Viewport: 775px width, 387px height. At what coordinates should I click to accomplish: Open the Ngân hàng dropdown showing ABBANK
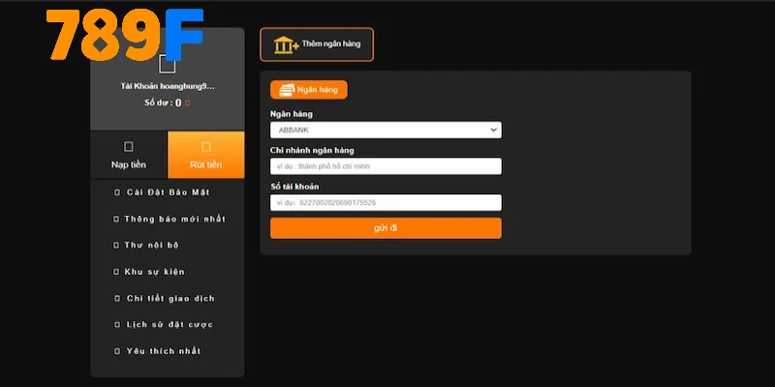click(x=385, y=130)
